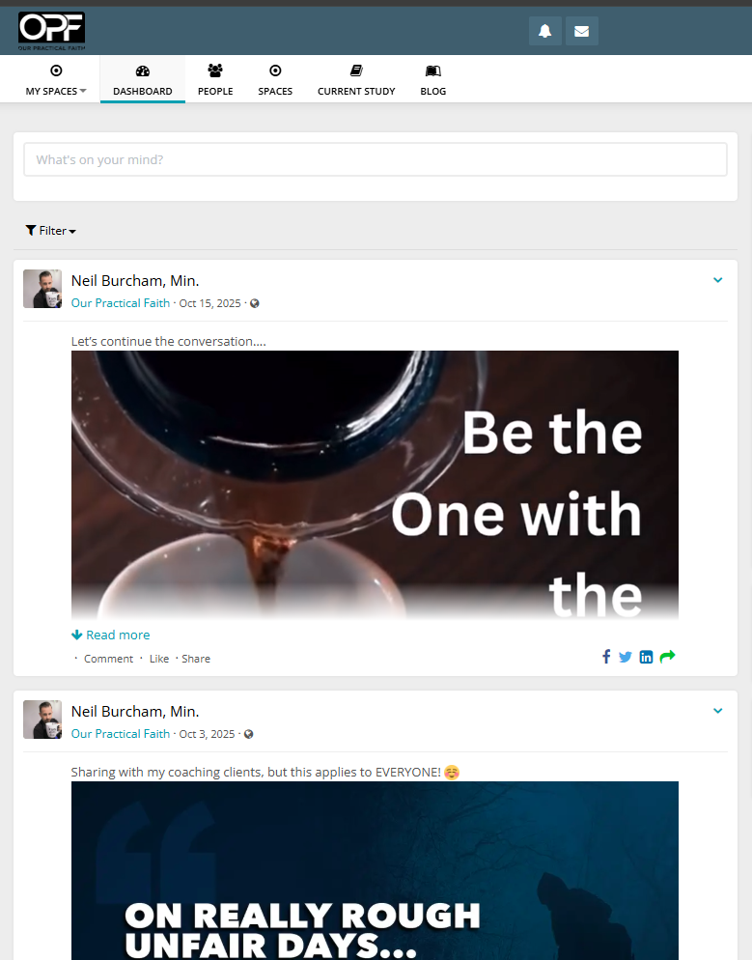
Task: Expand post with Read more link
Action: [x=111, y=635]
